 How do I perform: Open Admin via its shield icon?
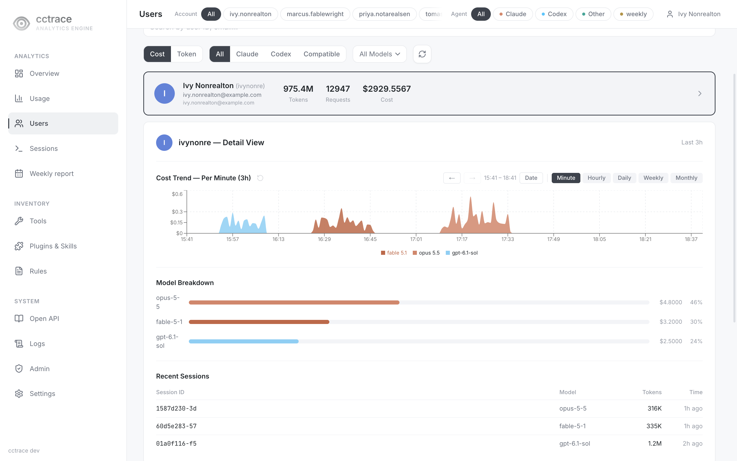[19, 369]
